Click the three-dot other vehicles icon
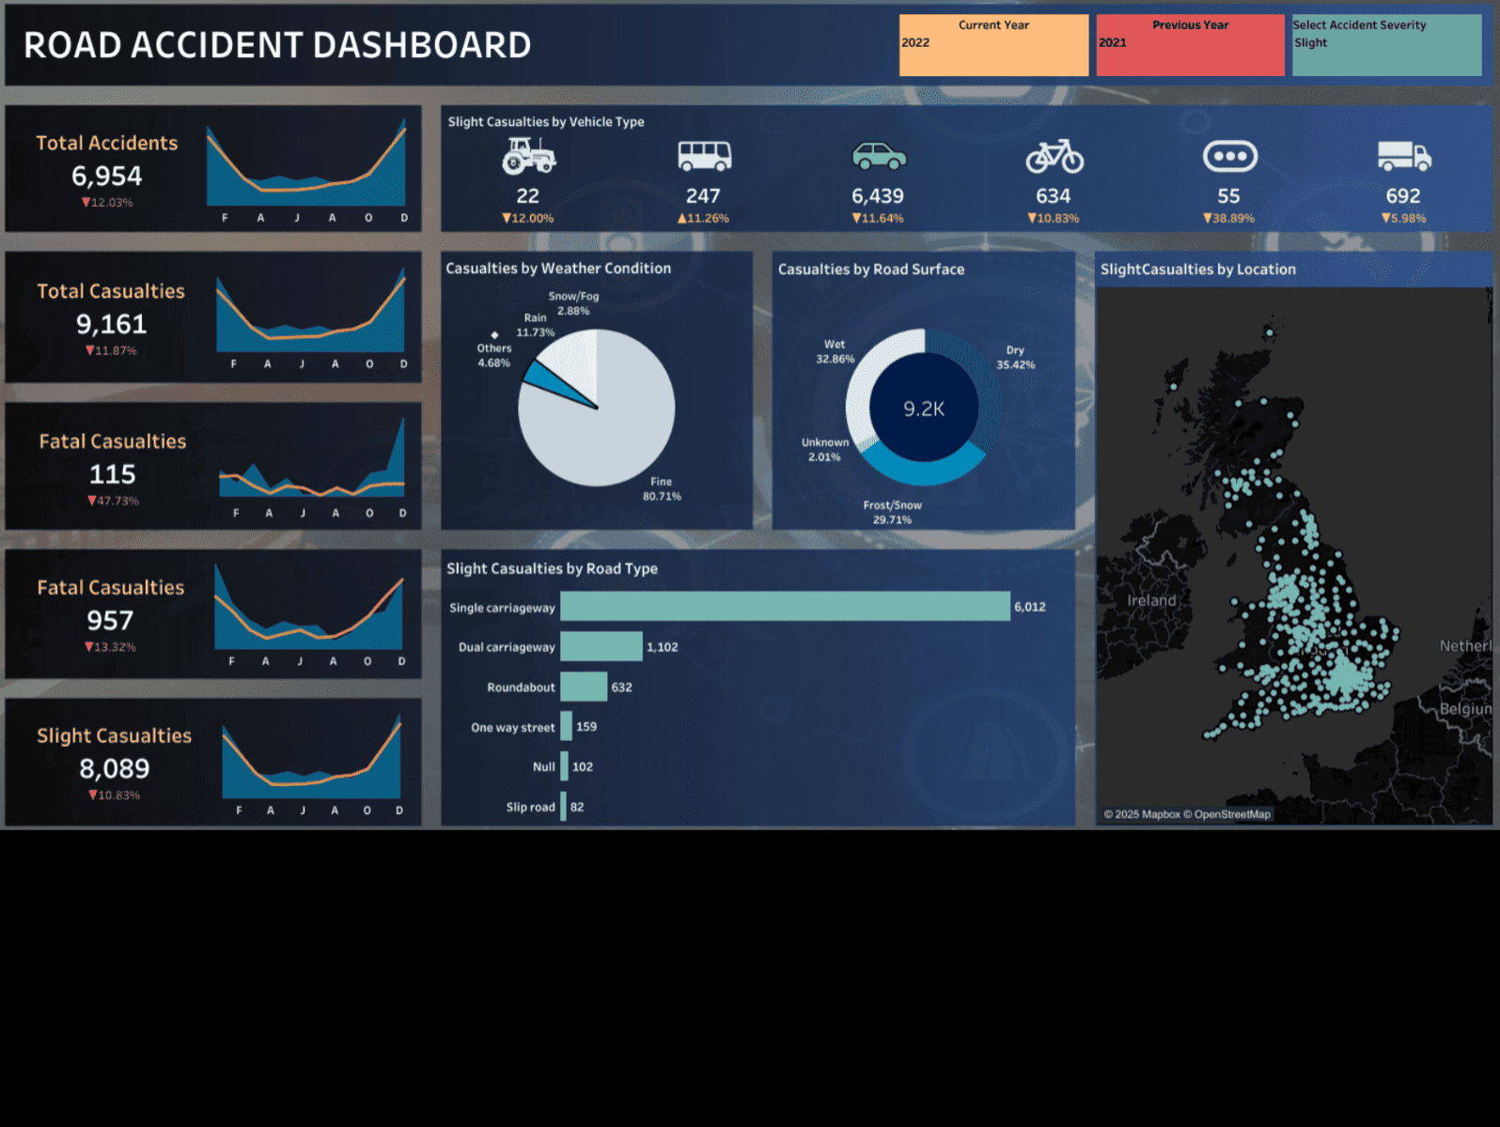The image size is (1500, 1127). click(x=1229, y=156)
